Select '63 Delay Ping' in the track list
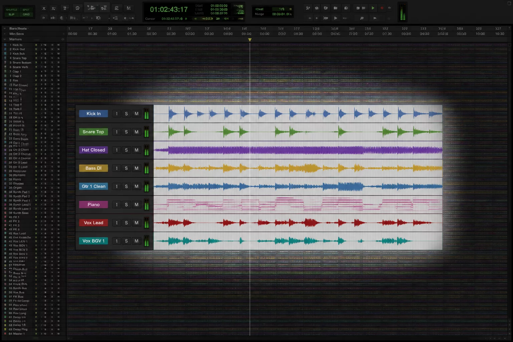513x342 pixels. tap(18, 329)
